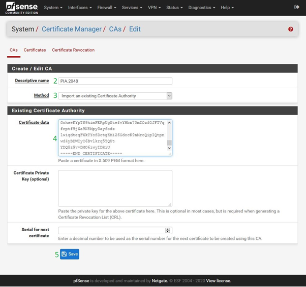Open the Help menu
This screenshot has width=306, height=287.
coord(227,8)
